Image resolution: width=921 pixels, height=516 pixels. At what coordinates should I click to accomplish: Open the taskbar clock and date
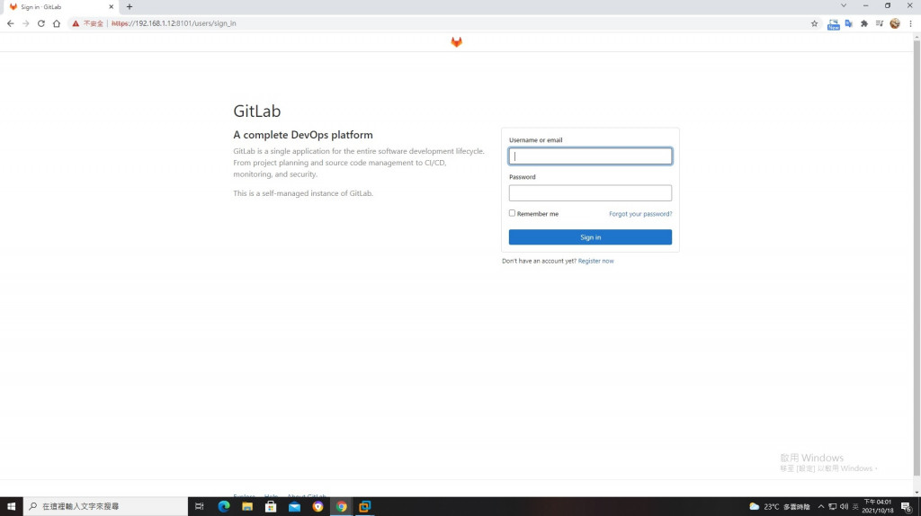click(x=878, y=506)
